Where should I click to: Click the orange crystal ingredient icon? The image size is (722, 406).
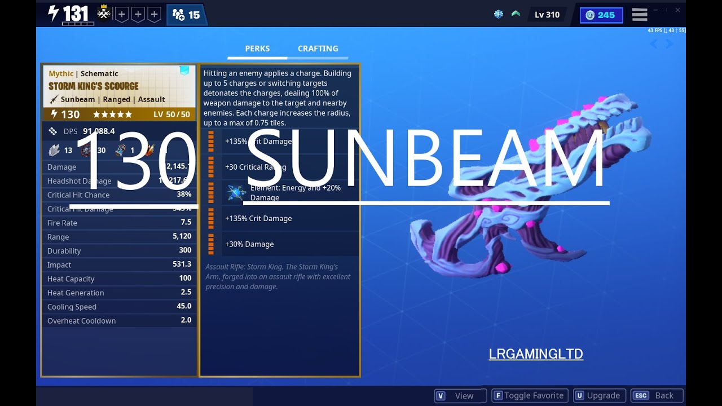click(149, 150)
